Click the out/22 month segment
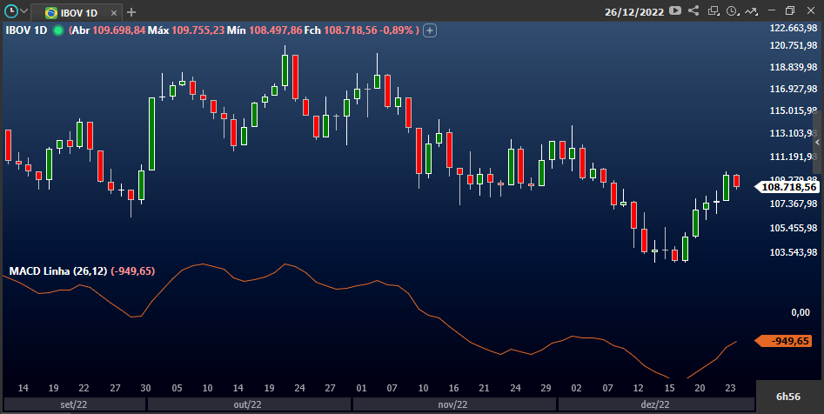 click(247, 404)
